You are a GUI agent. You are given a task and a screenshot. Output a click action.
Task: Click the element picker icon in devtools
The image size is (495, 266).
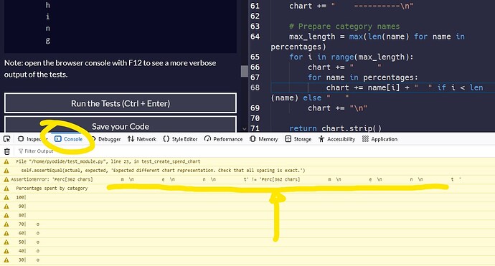coord(6,139)
